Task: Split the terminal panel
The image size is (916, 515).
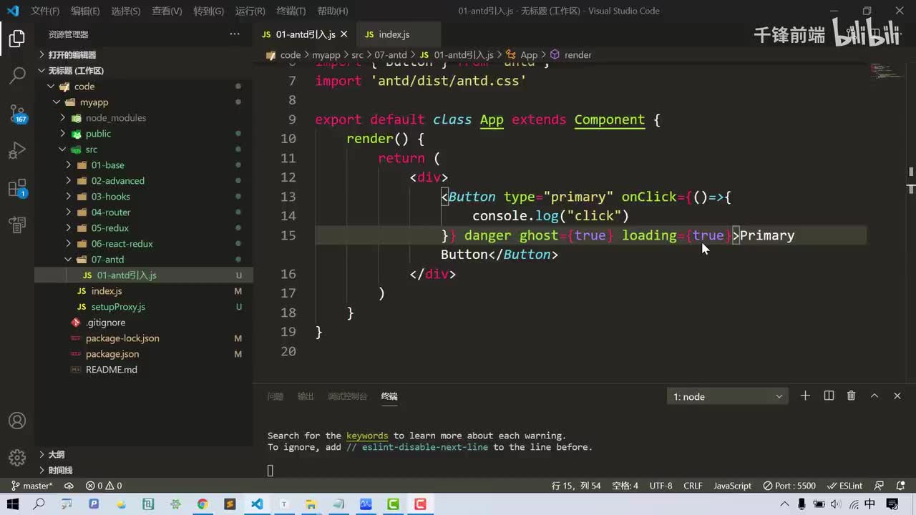Action: 829,396
